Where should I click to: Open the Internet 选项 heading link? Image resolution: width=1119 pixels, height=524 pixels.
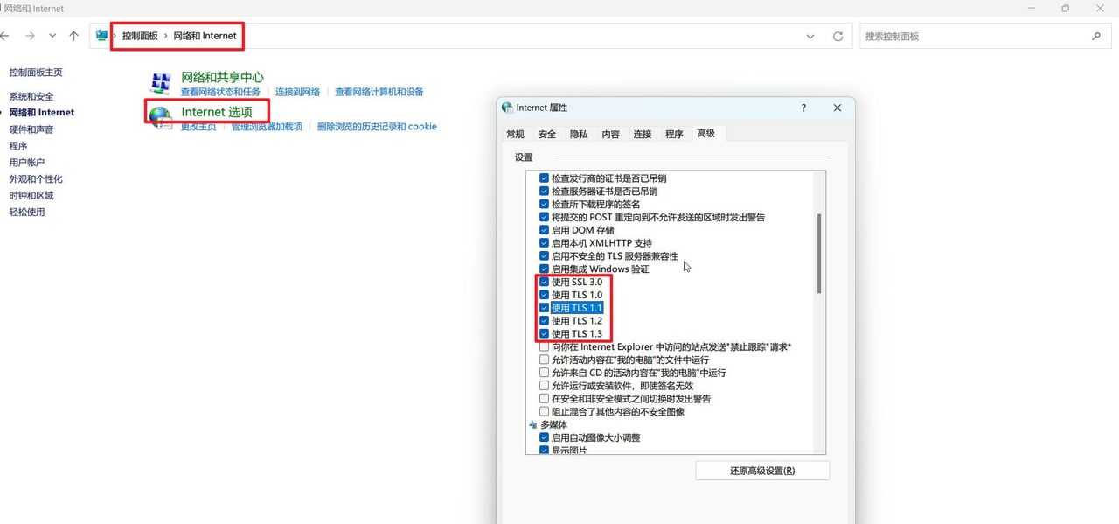tap(217, 112)
